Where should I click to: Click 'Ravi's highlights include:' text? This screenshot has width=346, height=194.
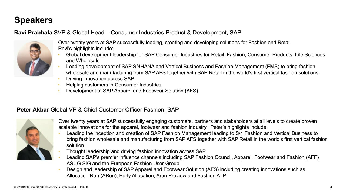pyautogui.click(x=86, y=48)
